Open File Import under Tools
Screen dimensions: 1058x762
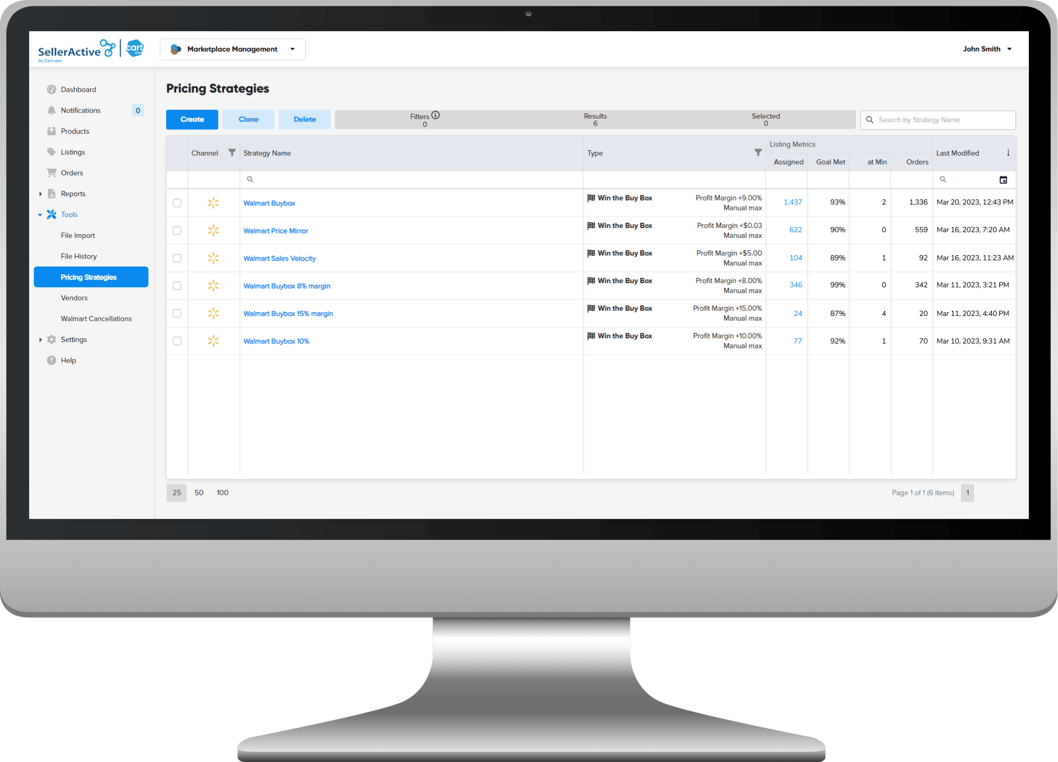pyautogui.click(x=78, y=235)
